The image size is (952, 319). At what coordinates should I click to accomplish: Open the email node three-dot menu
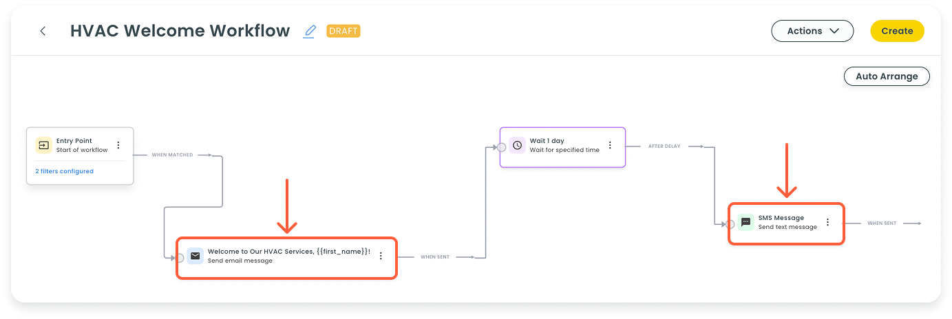pos(381,256)
